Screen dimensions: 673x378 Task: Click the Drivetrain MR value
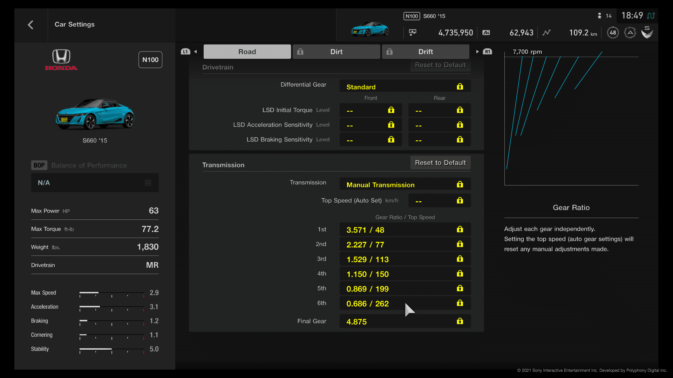[152, 265]
